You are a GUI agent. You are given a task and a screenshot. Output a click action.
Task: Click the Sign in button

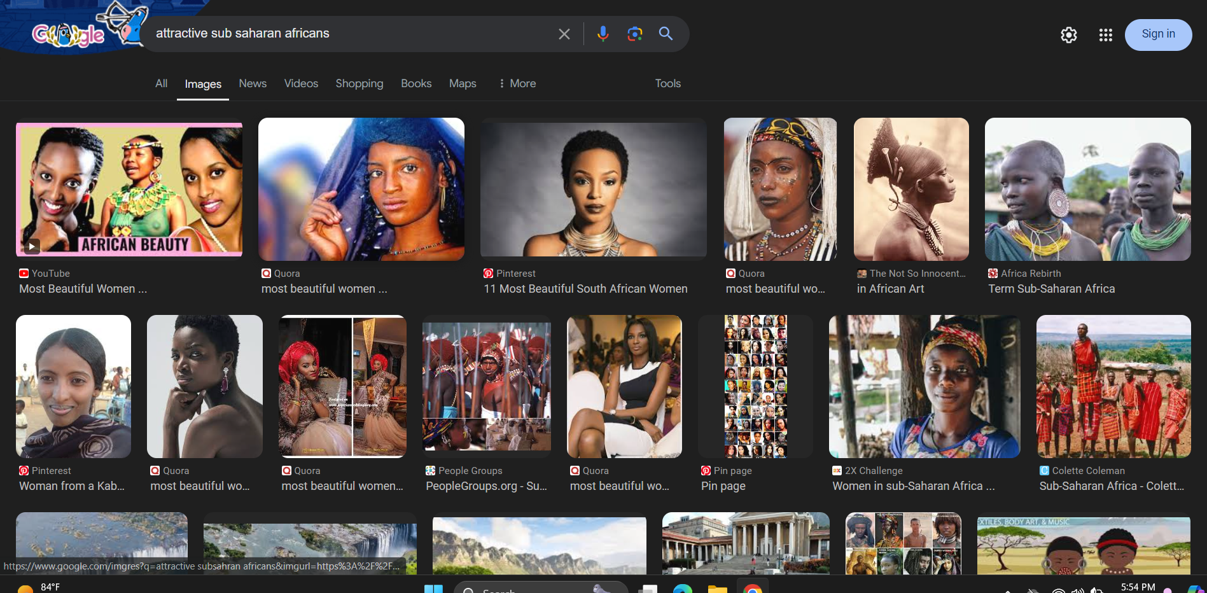1158,34
